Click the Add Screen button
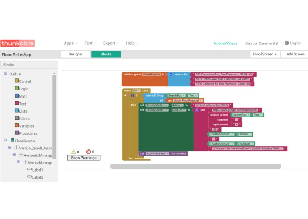Viewport: 308px width, 219px height. click(295, 54)
